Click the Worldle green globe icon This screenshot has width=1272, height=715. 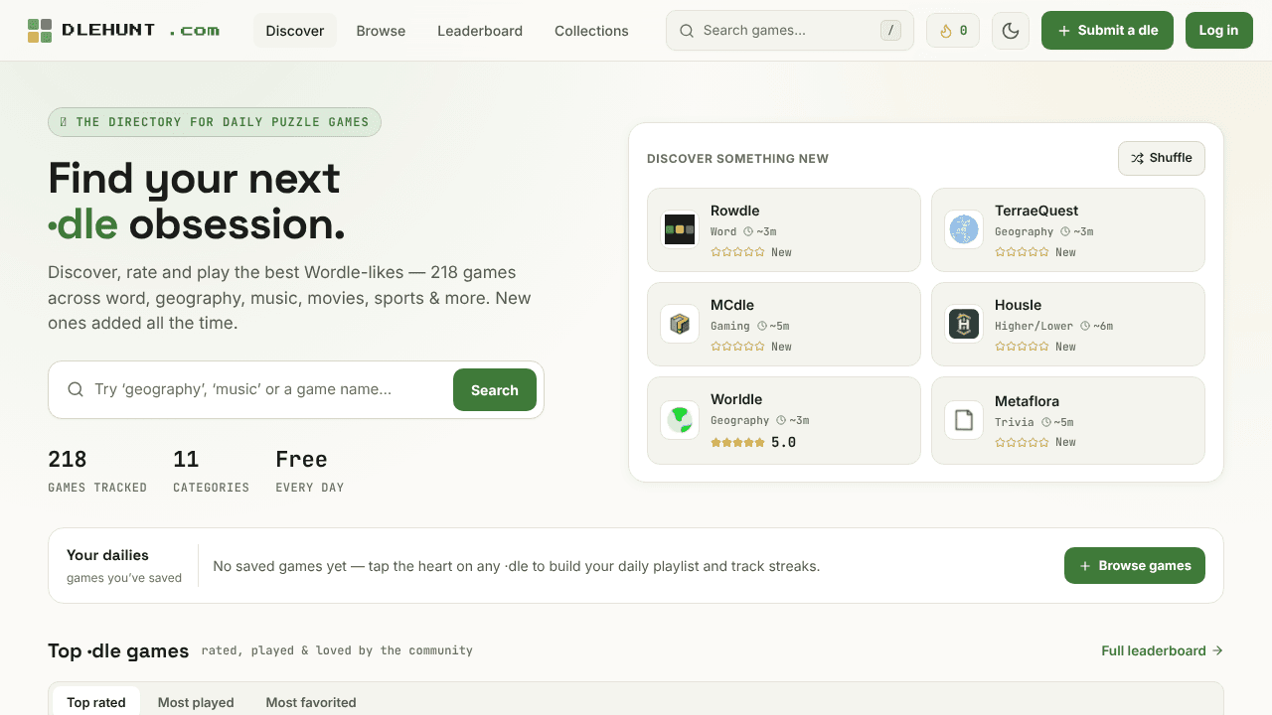point(680,420)
